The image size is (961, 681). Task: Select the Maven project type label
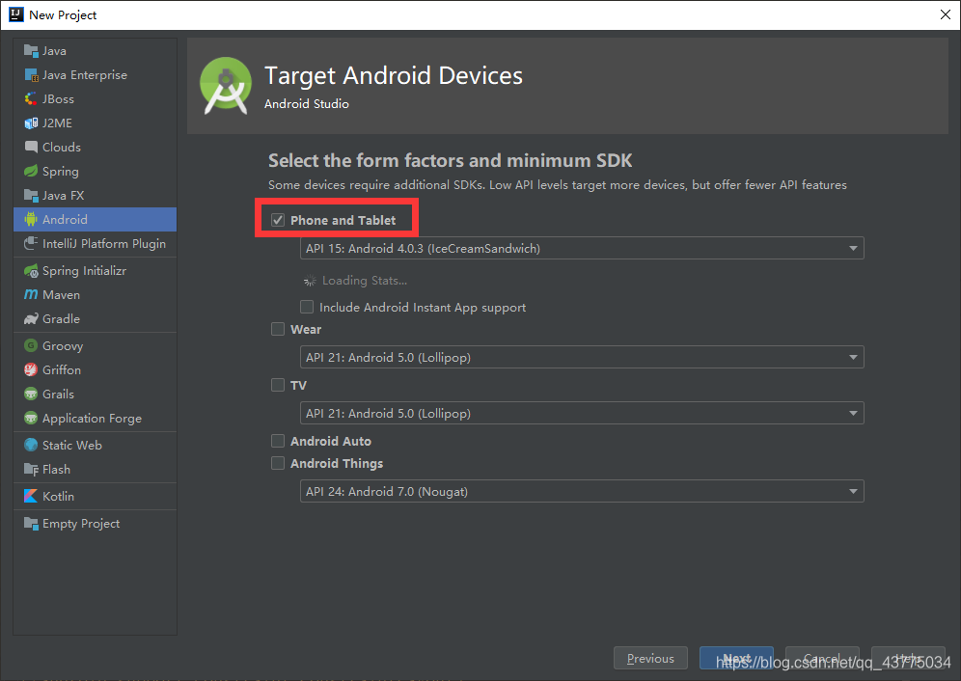(x=62, y=295)
